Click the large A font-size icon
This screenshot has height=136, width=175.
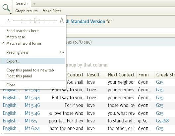62,21
